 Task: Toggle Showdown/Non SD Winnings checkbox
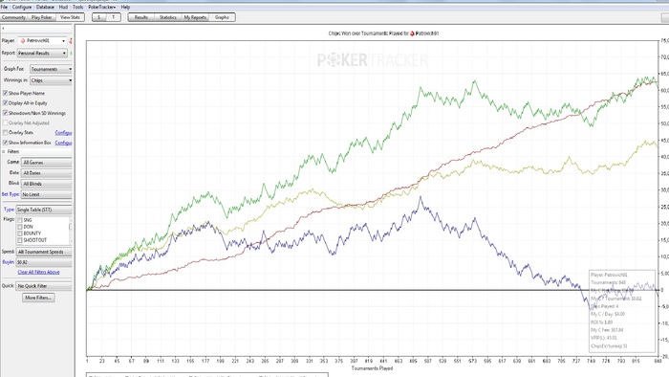[x=5, y=113]
